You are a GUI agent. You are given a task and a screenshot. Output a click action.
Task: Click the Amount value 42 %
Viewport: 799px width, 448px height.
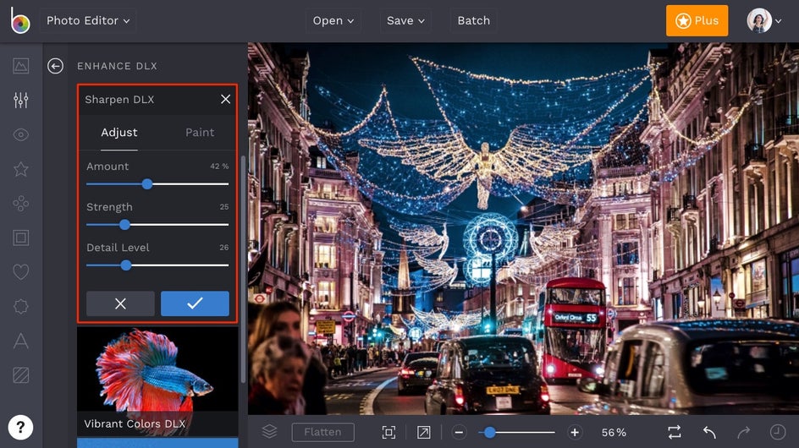click(219, 166)
